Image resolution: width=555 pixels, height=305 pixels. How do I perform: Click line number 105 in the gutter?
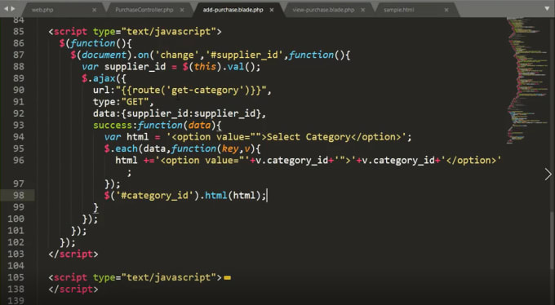point(16,277)
